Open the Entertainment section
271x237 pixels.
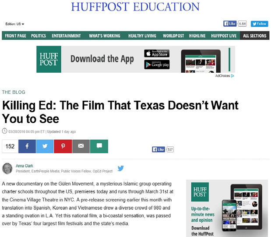[x=66, y=35]
